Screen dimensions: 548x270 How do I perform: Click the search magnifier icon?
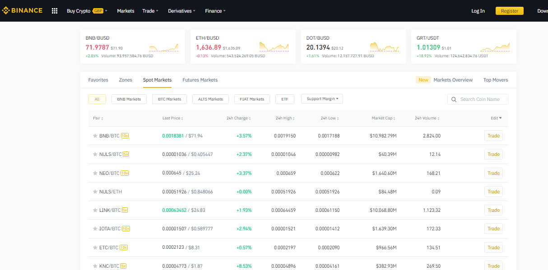454,99
